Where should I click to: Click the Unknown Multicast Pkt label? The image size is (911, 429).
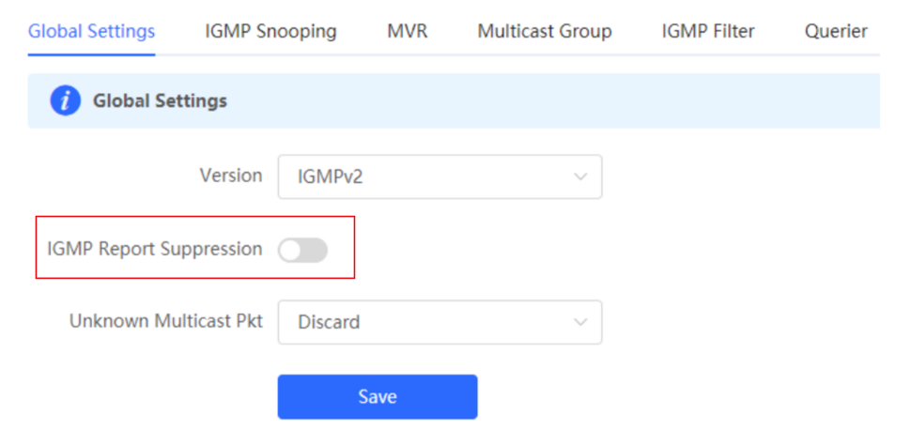tap(165, 321)
